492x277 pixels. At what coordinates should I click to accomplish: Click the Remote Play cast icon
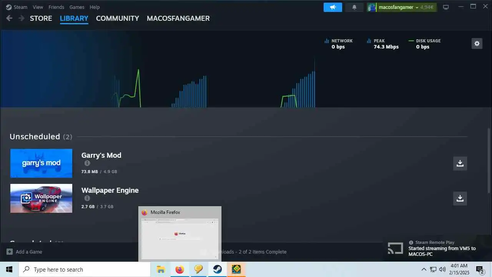[x=396, y=249]
